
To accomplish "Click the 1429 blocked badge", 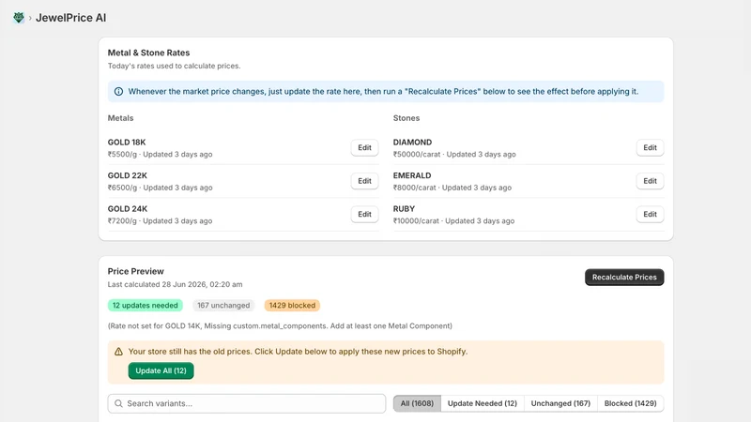I will click(292, 306).
